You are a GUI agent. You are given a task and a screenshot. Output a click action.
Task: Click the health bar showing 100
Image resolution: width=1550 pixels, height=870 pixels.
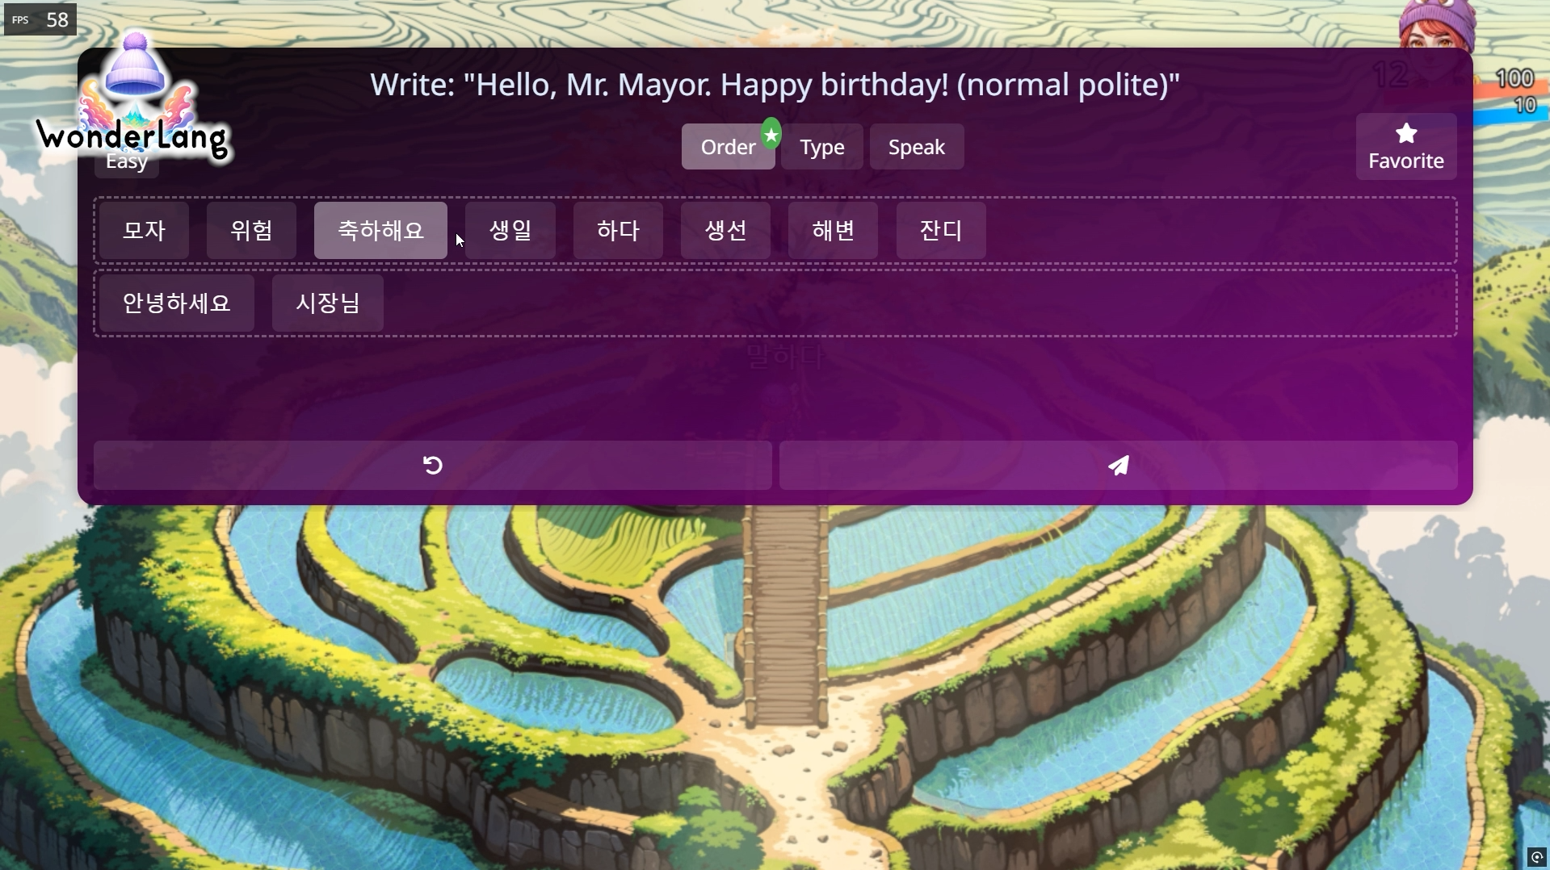1512,79
